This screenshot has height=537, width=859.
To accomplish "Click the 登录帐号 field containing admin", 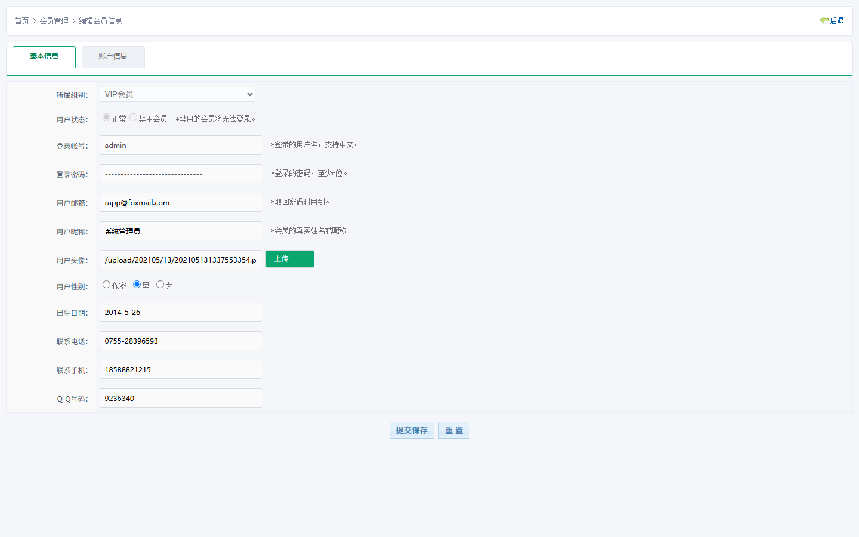I will (181, 145).
